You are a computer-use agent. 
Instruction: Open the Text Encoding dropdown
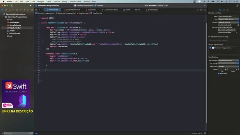tap(228, 60)
